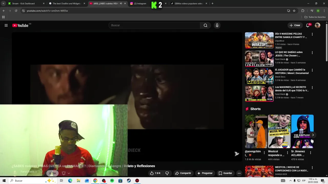Open Chrome media controls icon

312,11
